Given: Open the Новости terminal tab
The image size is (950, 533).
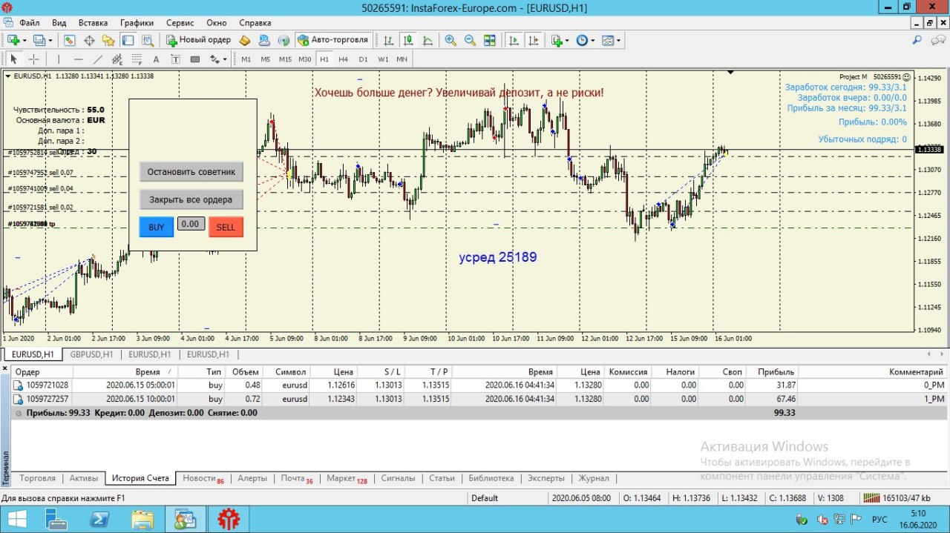Looking at the screenshot, I should click(x=203, y=479).
